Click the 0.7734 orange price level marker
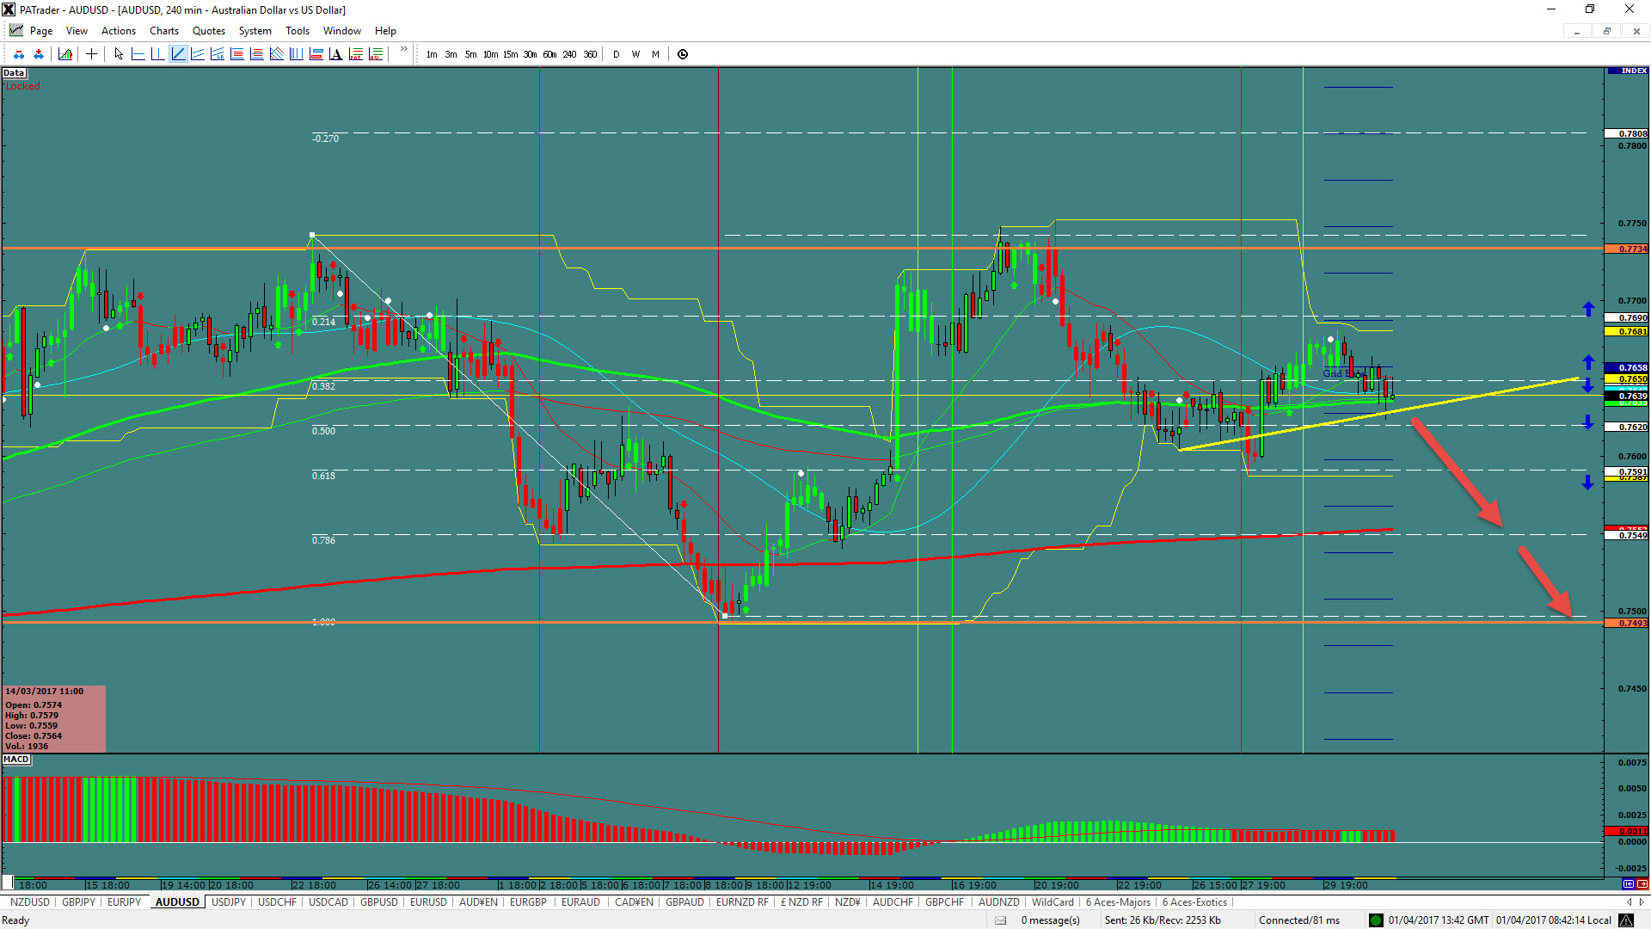The width and height of the screenshot is (1651, 929). tap(1627, 249)
